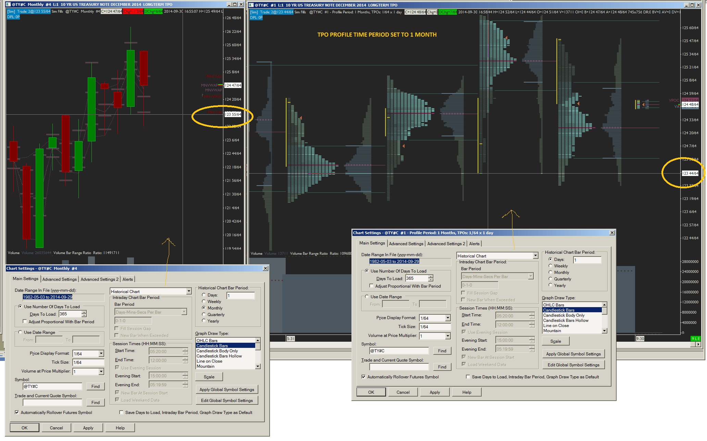Maximize the Monthly #4 chart window
This screenshot has width=707, height=441.
click(x=235, y=4)
